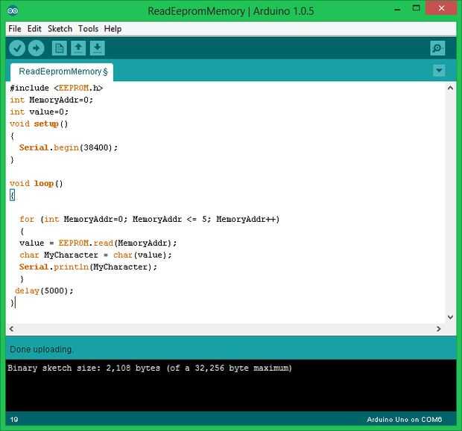Open the Serial Monitor magnifier icon
This screenshot has width=462, height=431.
tap(437, 48)
